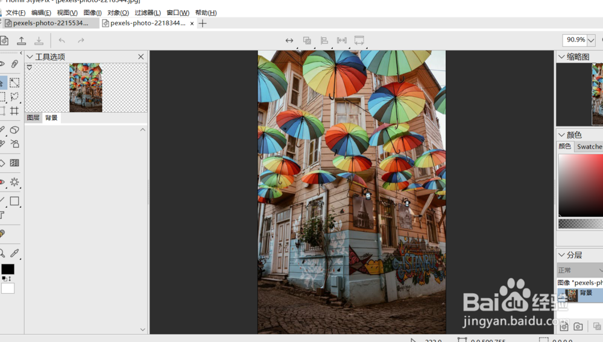Click the fit canvas icon
The image size is (603, 342).
[x=359, y=40]
